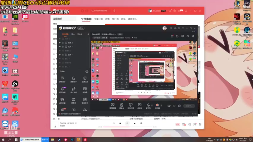This screenshot has height=142, width=253.
Task: Open the account dropdown beside the username
Action: [x=167, y=11]
